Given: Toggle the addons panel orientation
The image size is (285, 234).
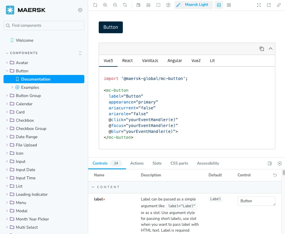Looking at the screenshot, I should click(x=270, y=163).
